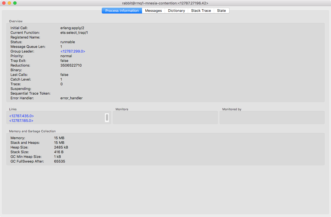Click the Sequential Trace Token label
Screen dimensions: 331x217
pyautogui.click(x=30, y=94)
